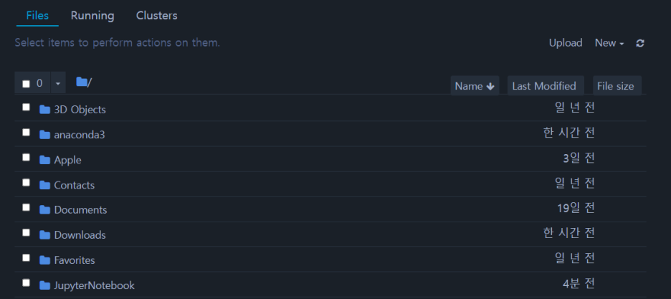Image resolution: width=671 pixels, height=299 pixels.
Task: Click the 3D Objects folder icon
Action: pyautogui.click(x=44, y=110)
